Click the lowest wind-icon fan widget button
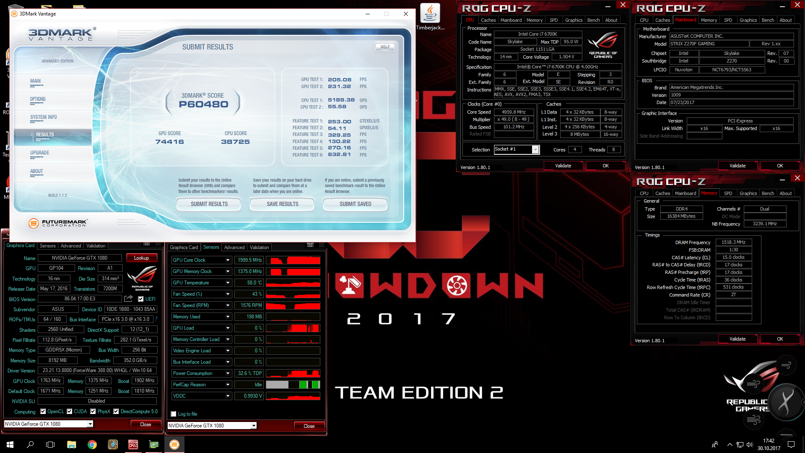805x453 pixels. [x=753, y=419]
